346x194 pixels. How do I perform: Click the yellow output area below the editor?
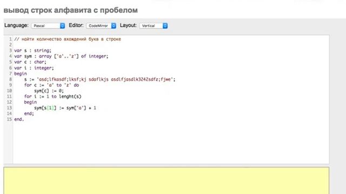tap(167, 181)
